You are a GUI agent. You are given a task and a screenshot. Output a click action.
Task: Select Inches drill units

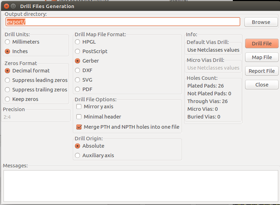pos(7,51)
